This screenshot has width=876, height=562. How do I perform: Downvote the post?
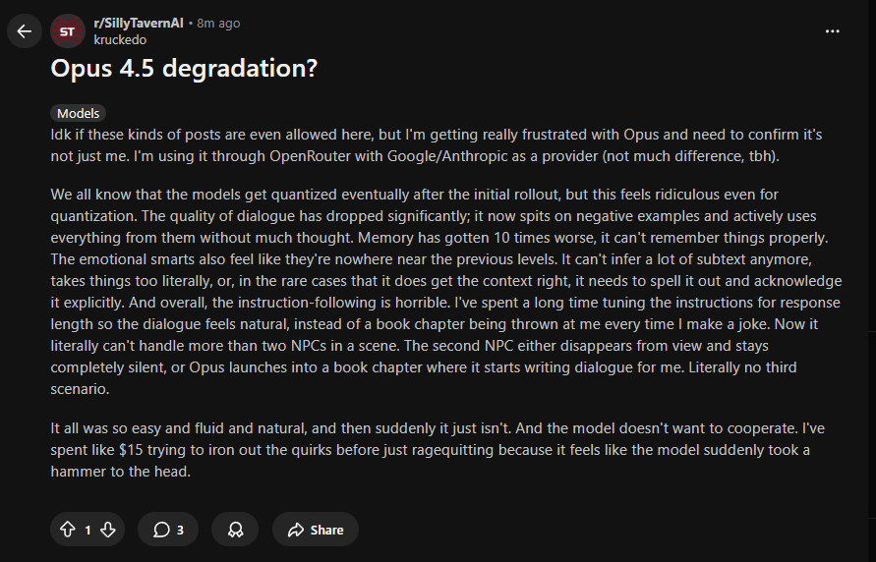click(108, 530)
